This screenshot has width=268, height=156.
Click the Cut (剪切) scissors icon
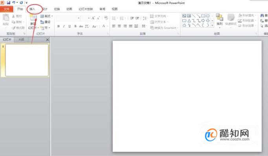[x=13, y=16]
